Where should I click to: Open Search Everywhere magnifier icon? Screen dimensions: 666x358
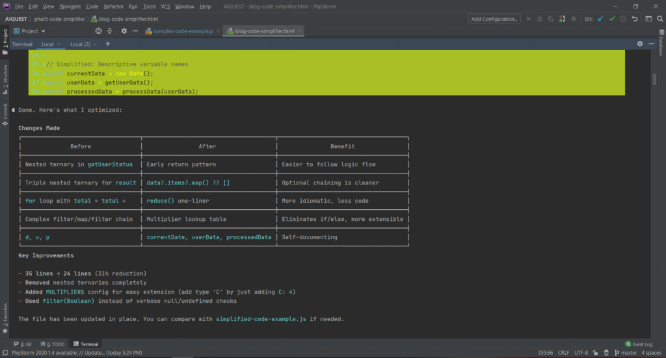pyautogui.click(x=659, y=19)
